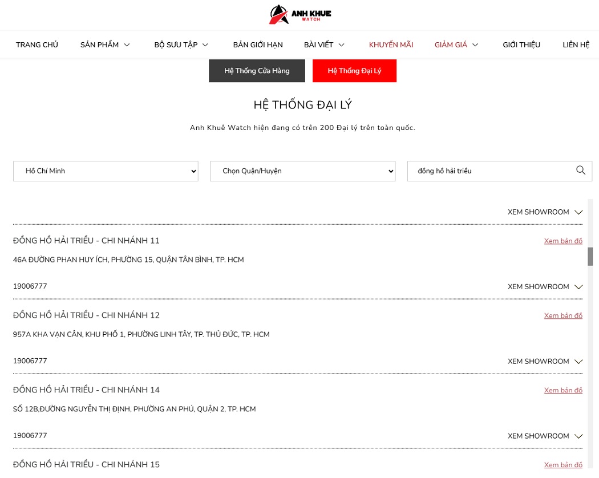This screenshot has width=599, height=478.
Task: Select heading Đồng Hồ Hải Triều - Chi Nhánh 11
Action: [86, 240]
